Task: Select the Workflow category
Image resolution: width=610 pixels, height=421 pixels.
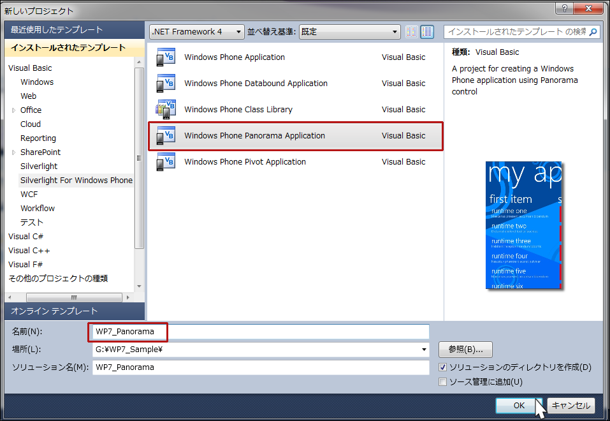Action: [x=38, y=209]
